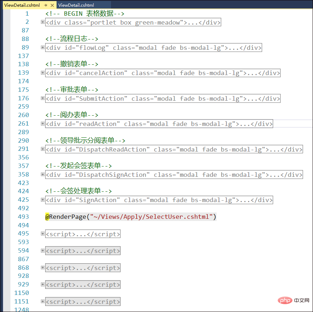Click the collapsed SignAction div code

tap(159, 200)
